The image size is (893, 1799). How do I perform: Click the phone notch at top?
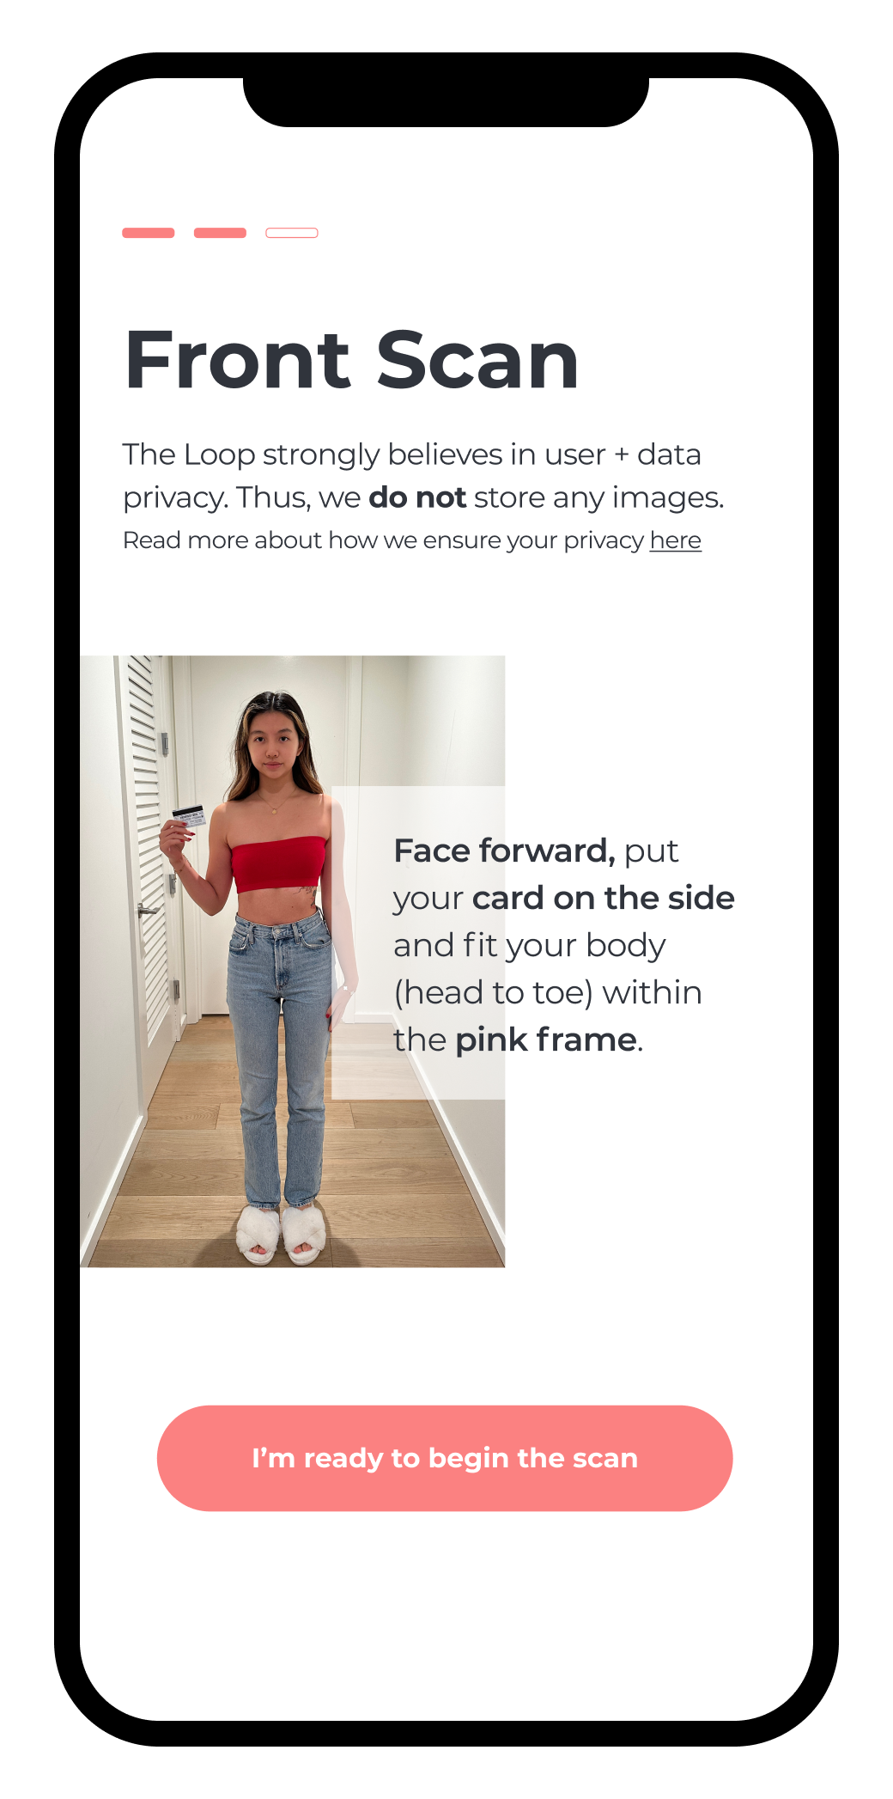[x=446, y=101]
